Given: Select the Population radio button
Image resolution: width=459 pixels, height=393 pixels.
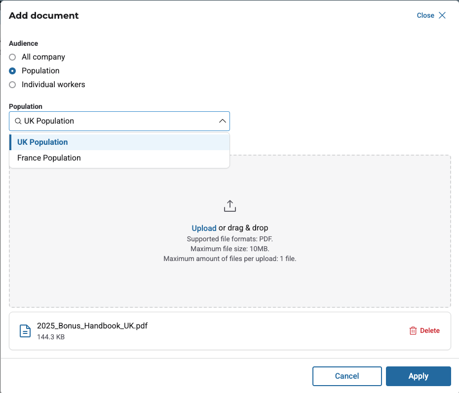Looking at the screenshot, I should point(13,71).
